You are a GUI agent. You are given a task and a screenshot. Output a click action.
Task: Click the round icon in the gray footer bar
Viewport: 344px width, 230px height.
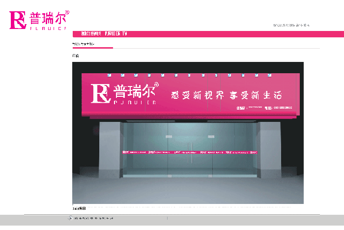click(70, 218)
